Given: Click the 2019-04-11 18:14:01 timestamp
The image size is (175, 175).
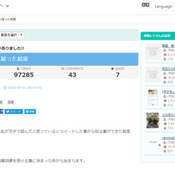Looking at the screenshot, I should [24, 87].
